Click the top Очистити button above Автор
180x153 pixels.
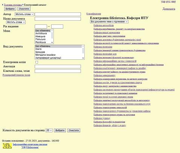point(24,9)
